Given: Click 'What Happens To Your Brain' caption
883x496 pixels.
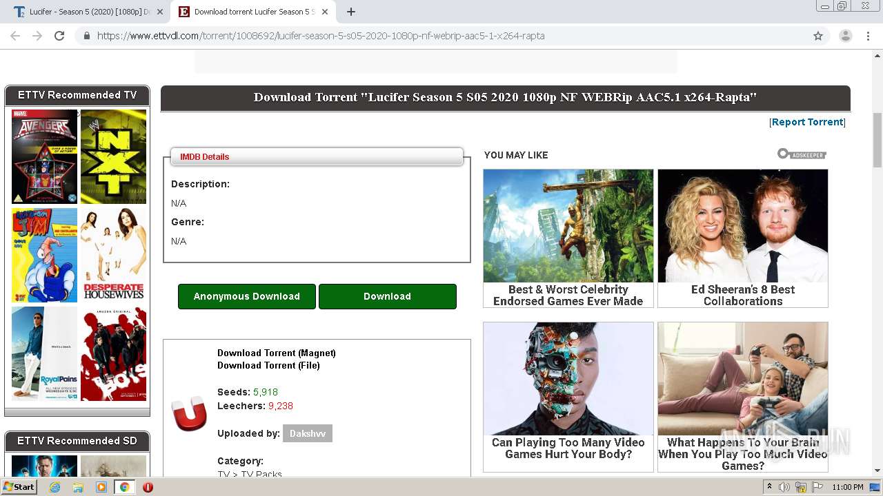Looking at the screenshot, I should tap(743, 454).
